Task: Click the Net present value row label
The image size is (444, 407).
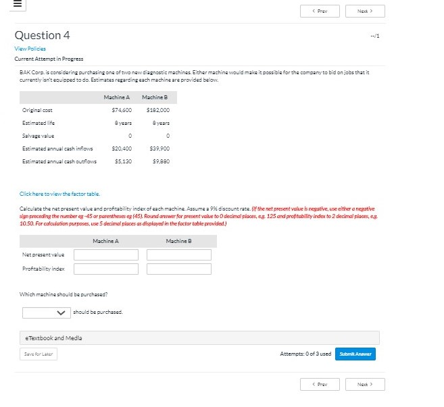Action: 43,254
